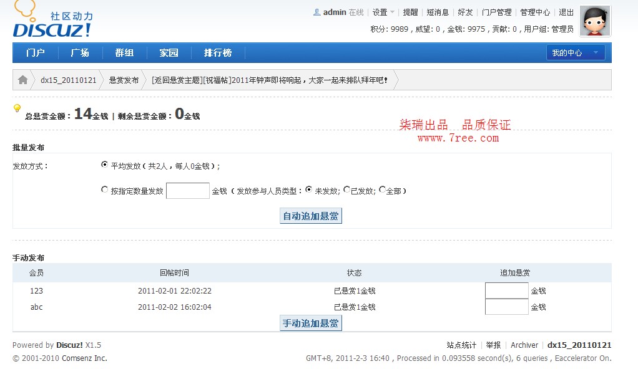
Task: Open the 广场 navigation tab
Action: pyautogui.click(x=80, y=53)
